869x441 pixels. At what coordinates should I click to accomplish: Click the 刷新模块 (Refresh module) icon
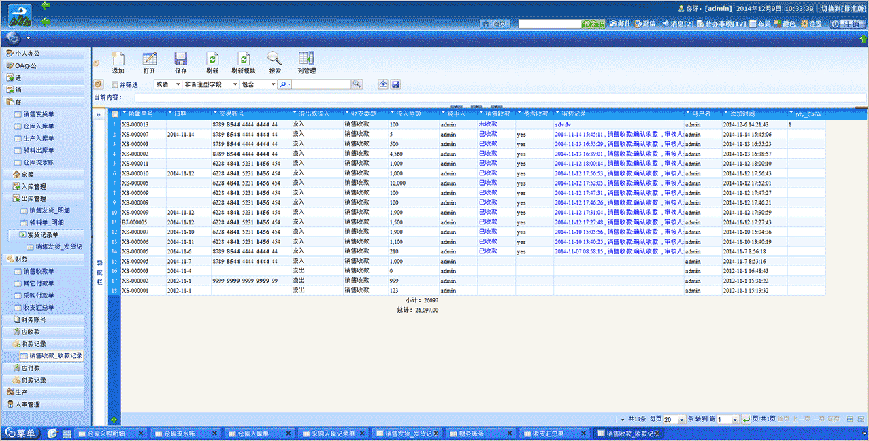click(x=244, y=58)
